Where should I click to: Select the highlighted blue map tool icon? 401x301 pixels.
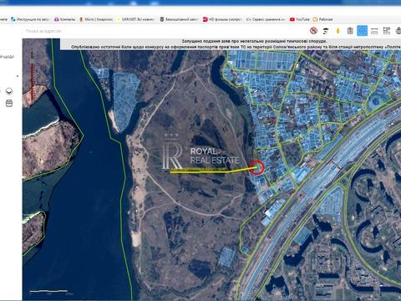[362, 31]
